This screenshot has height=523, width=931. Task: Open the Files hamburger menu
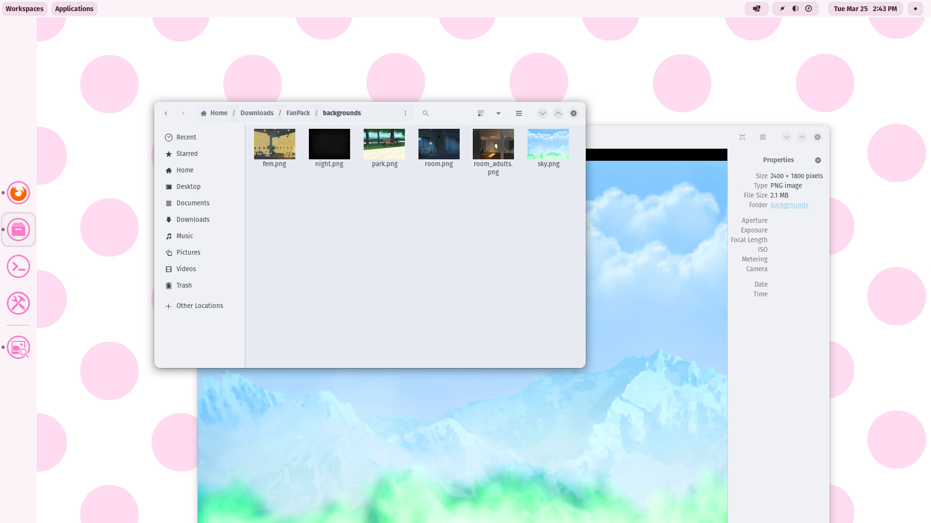point(518,113)
